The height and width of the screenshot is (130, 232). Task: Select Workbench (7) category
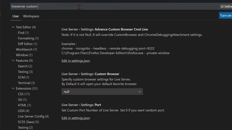point(26,49)
